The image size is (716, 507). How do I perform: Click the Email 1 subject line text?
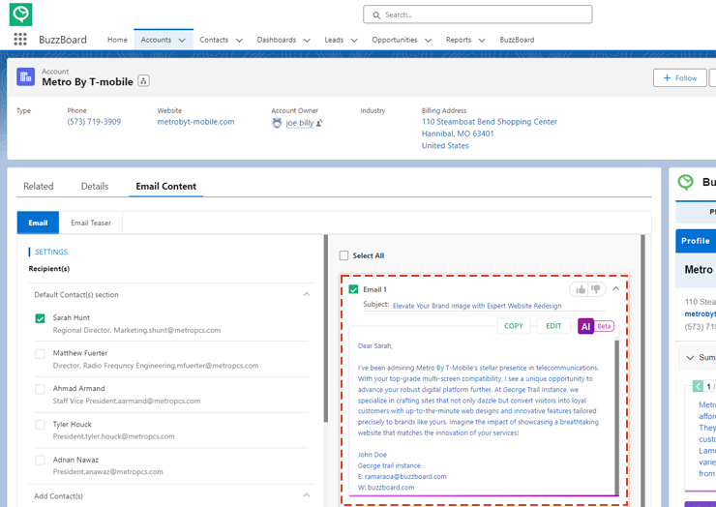(x=477, y=306)
